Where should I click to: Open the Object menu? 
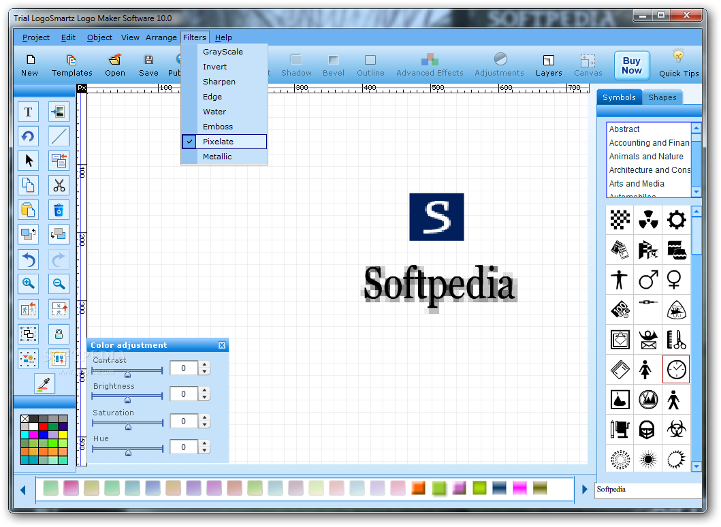click(99, 37)
